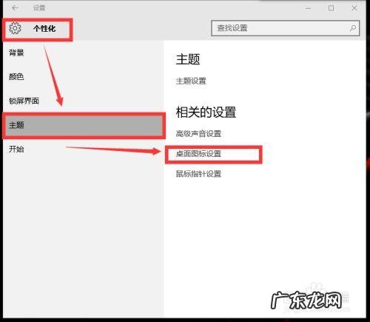Click the Personalization gear icon
Image resolution: width=370 pixels, height=322 pixels.
15,28
